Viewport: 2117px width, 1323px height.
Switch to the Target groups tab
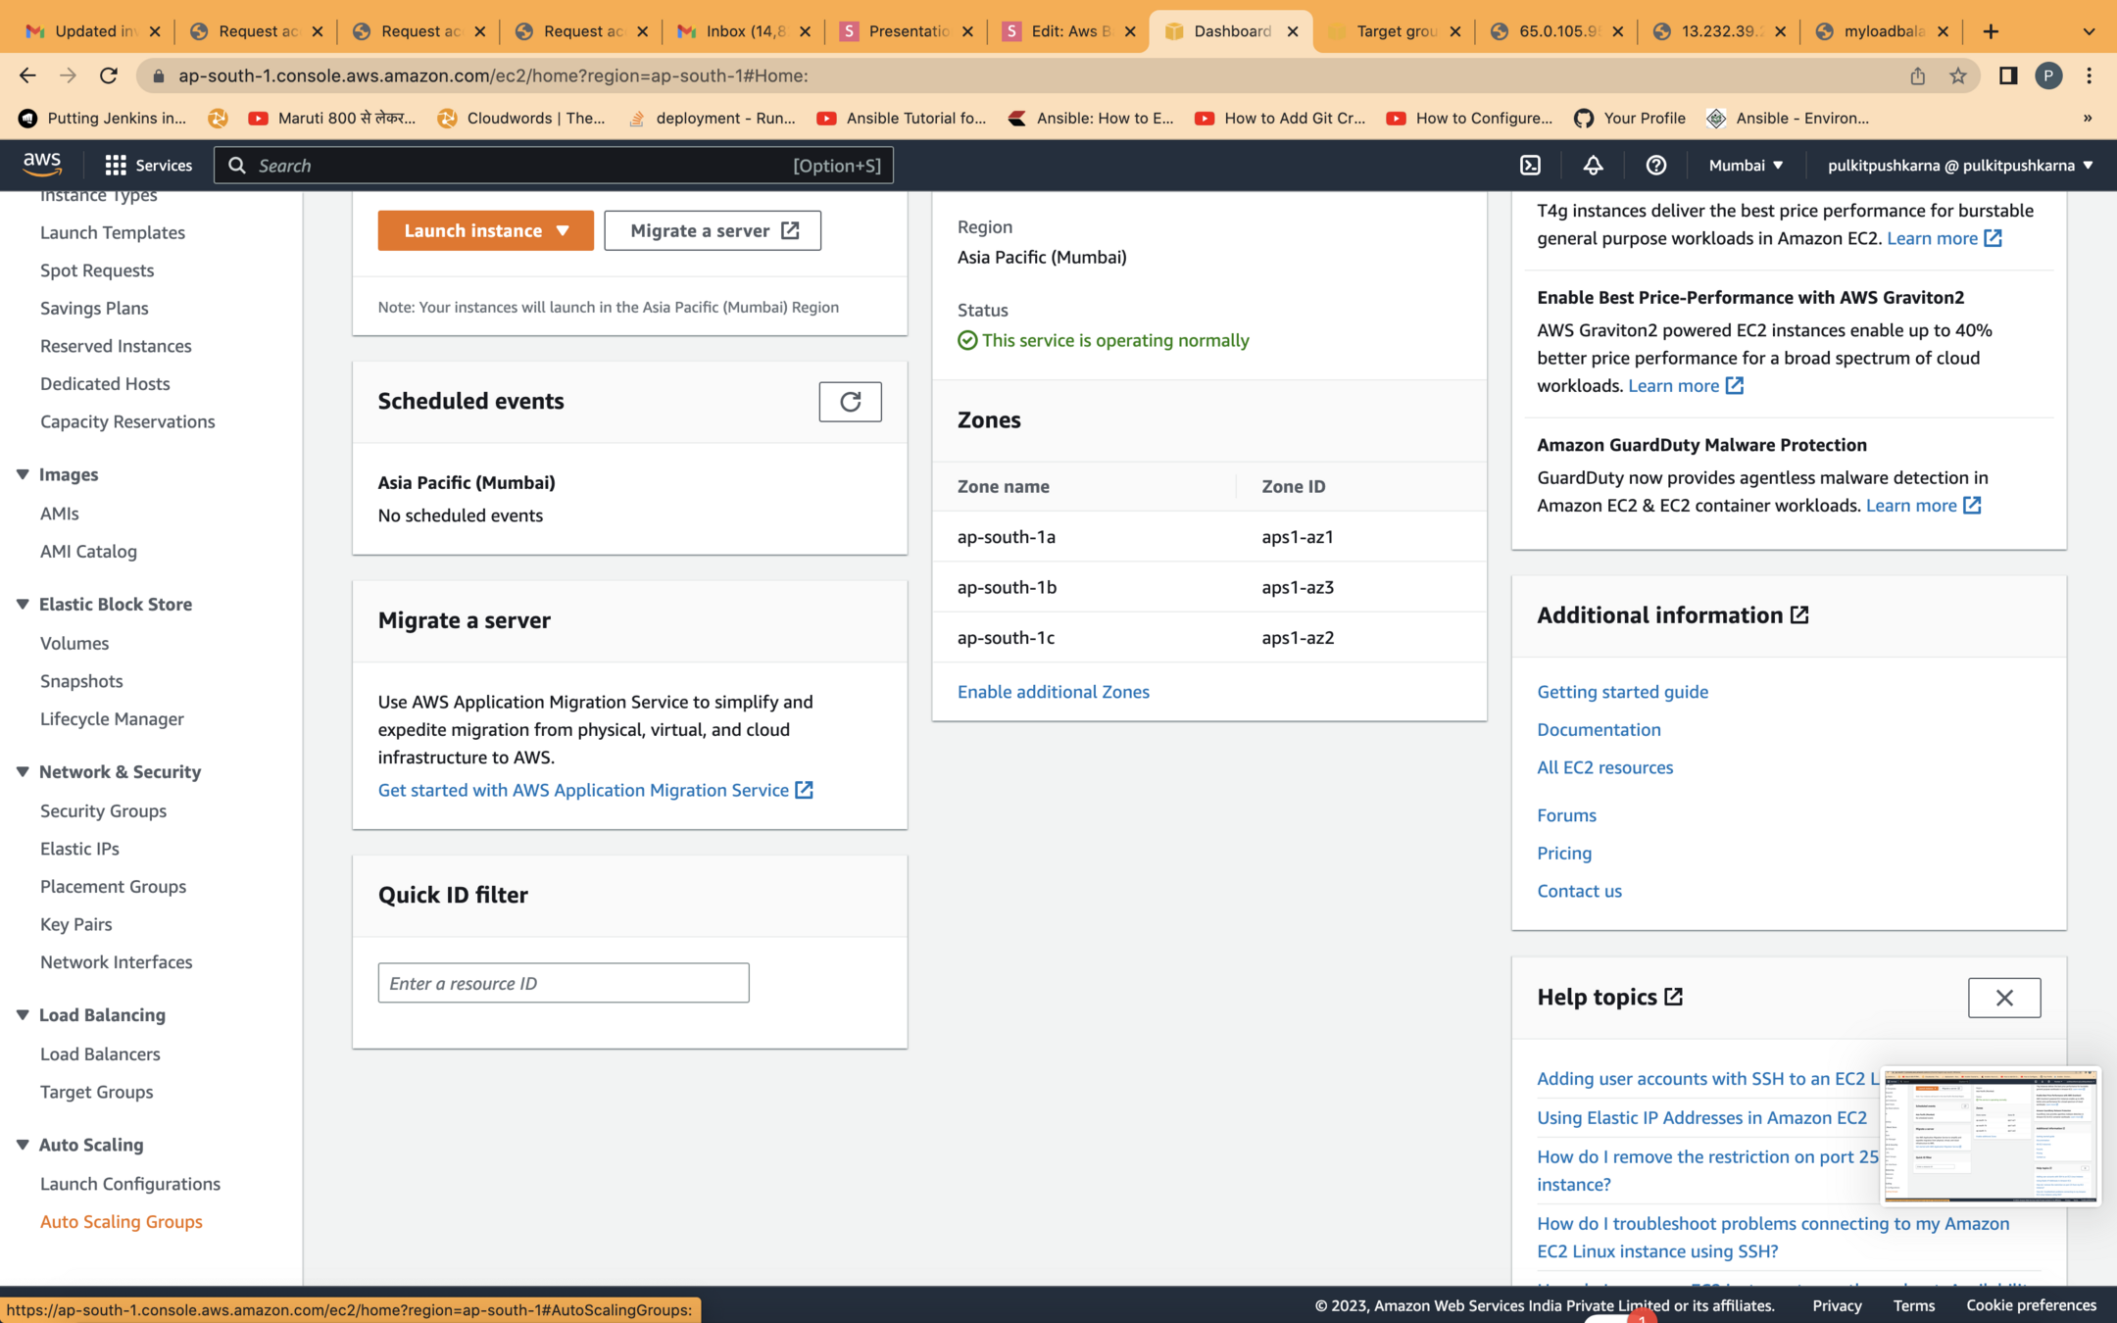1394,31
